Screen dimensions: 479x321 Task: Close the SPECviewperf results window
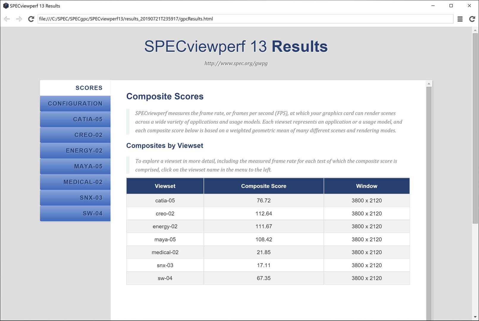[x=469, y=6]
